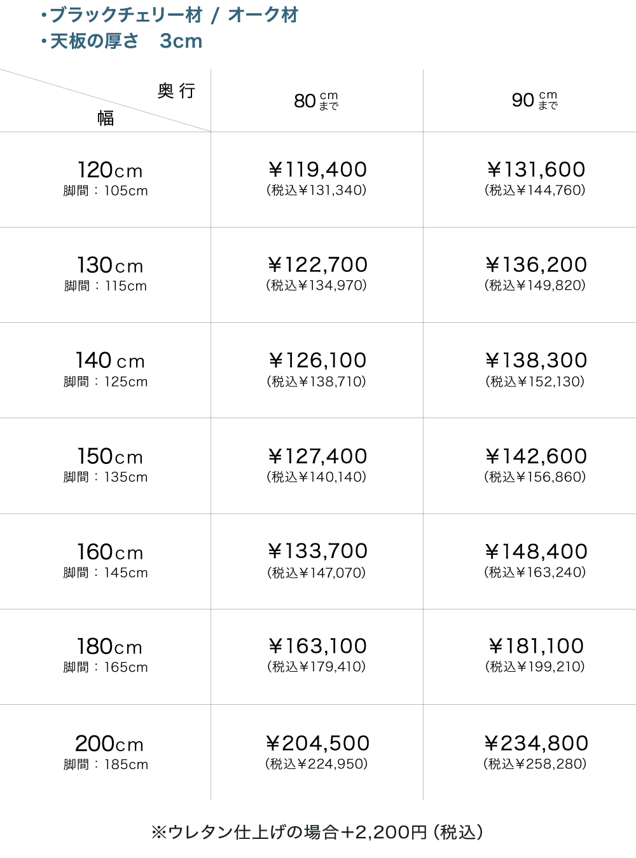Click the ウレタン仕上げ +2,200円 footnote
The height and width of the screenshot is (858, 636).
point(317,832)
